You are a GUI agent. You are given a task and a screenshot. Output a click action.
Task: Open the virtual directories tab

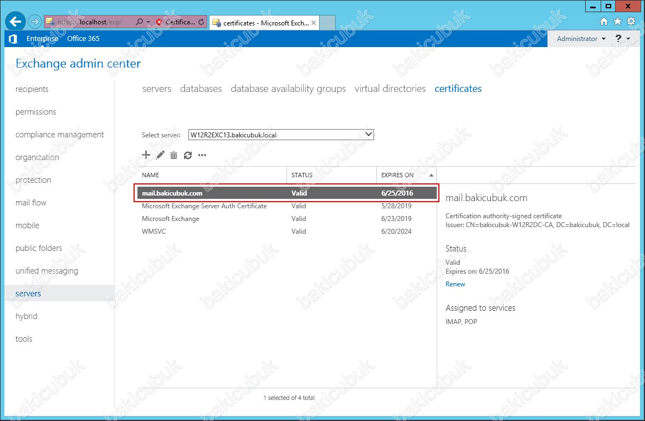pyautogui.click(x=390, y=89)
